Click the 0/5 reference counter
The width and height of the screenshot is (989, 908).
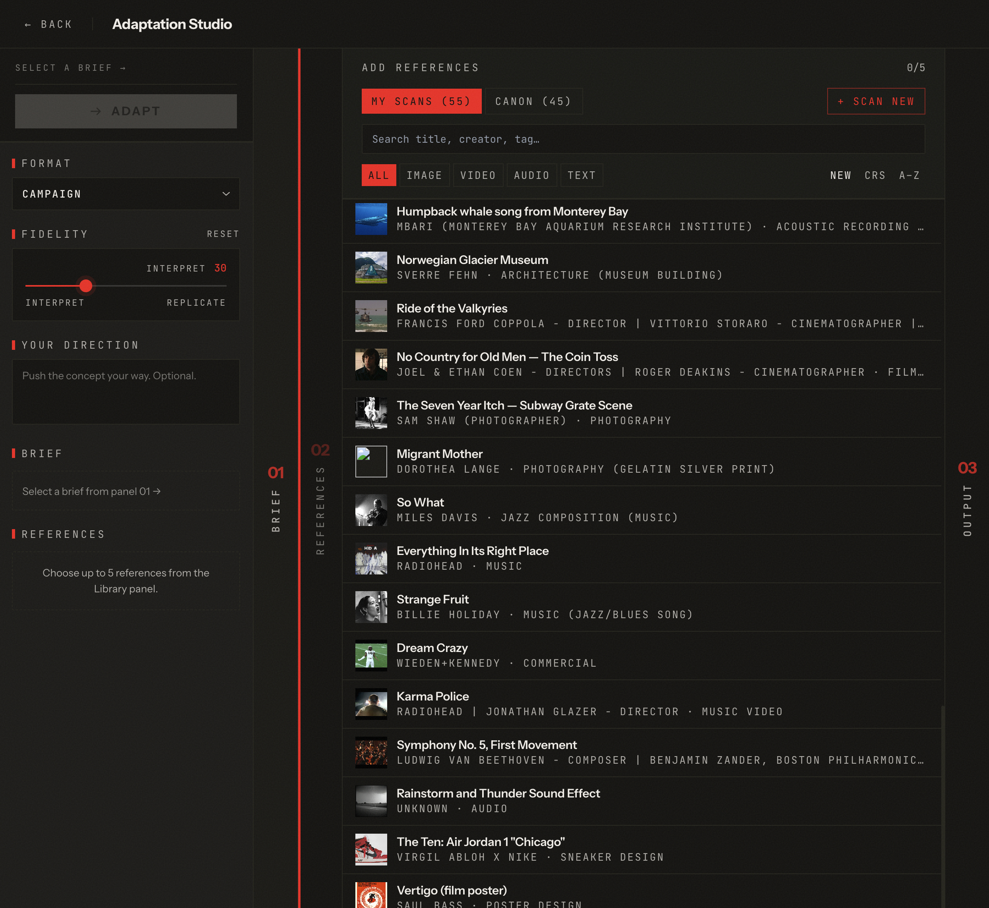coord(916,68)
